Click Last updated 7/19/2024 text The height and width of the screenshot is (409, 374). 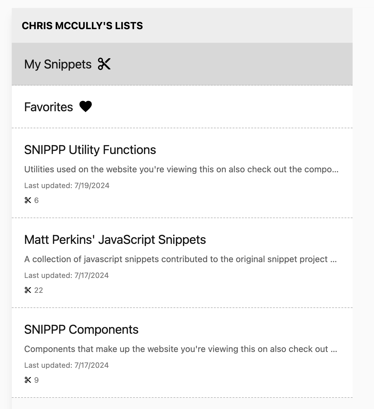point(67,186)
